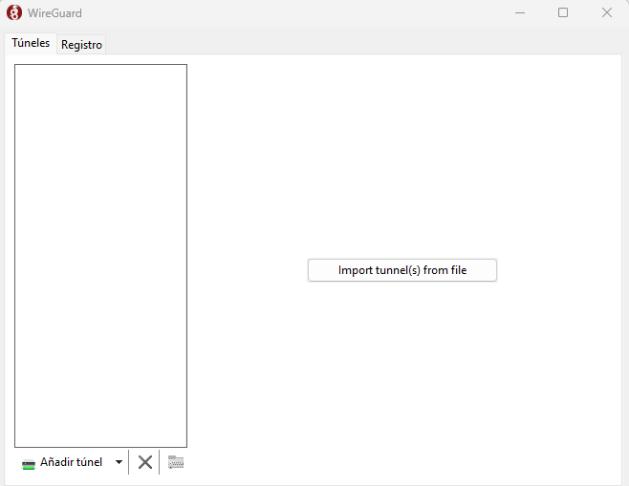Click the WireGuard title text
This screenshot has height=486, width=629.
54,13
